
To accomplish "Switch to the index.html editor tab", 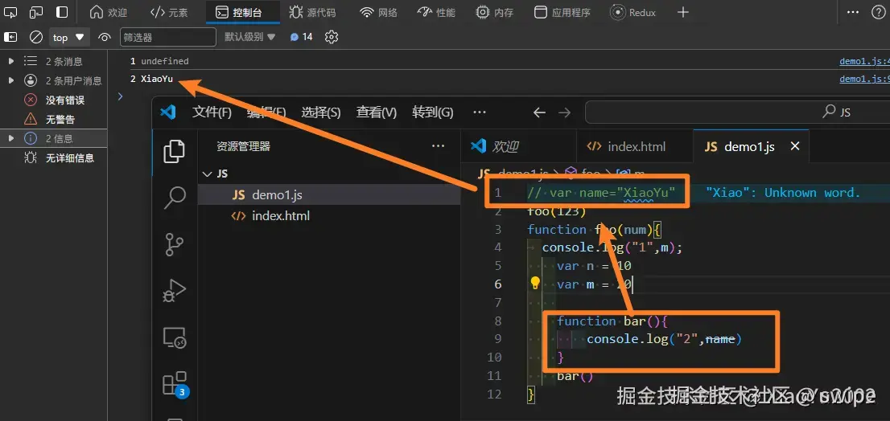I will (634, 146).
